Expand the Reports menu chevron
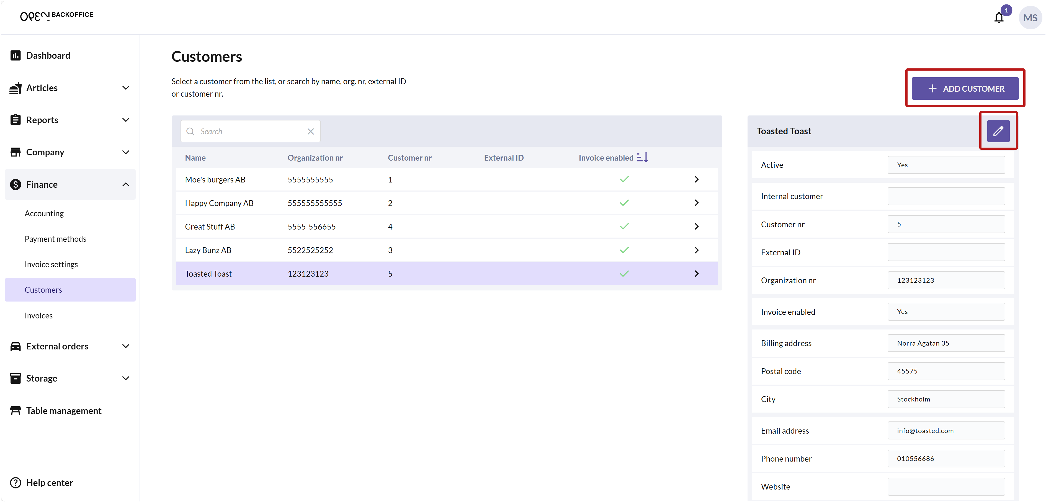 pyautogui.click(x=126, y=120)
